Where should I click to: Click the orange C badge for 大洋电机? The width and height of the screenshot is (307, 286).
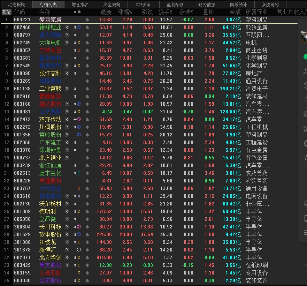point(79,43)
